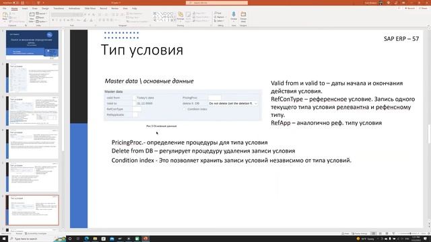Select slide 3 thumbnail in the slide pane
The height and width of the screenshot is (242, 431).
[x=32, y=111]
